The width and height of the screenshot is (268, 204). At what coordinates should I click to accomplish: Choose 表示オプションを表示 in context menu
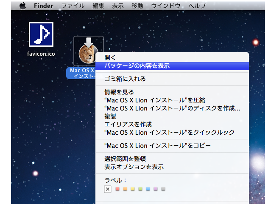coord(172,167)
